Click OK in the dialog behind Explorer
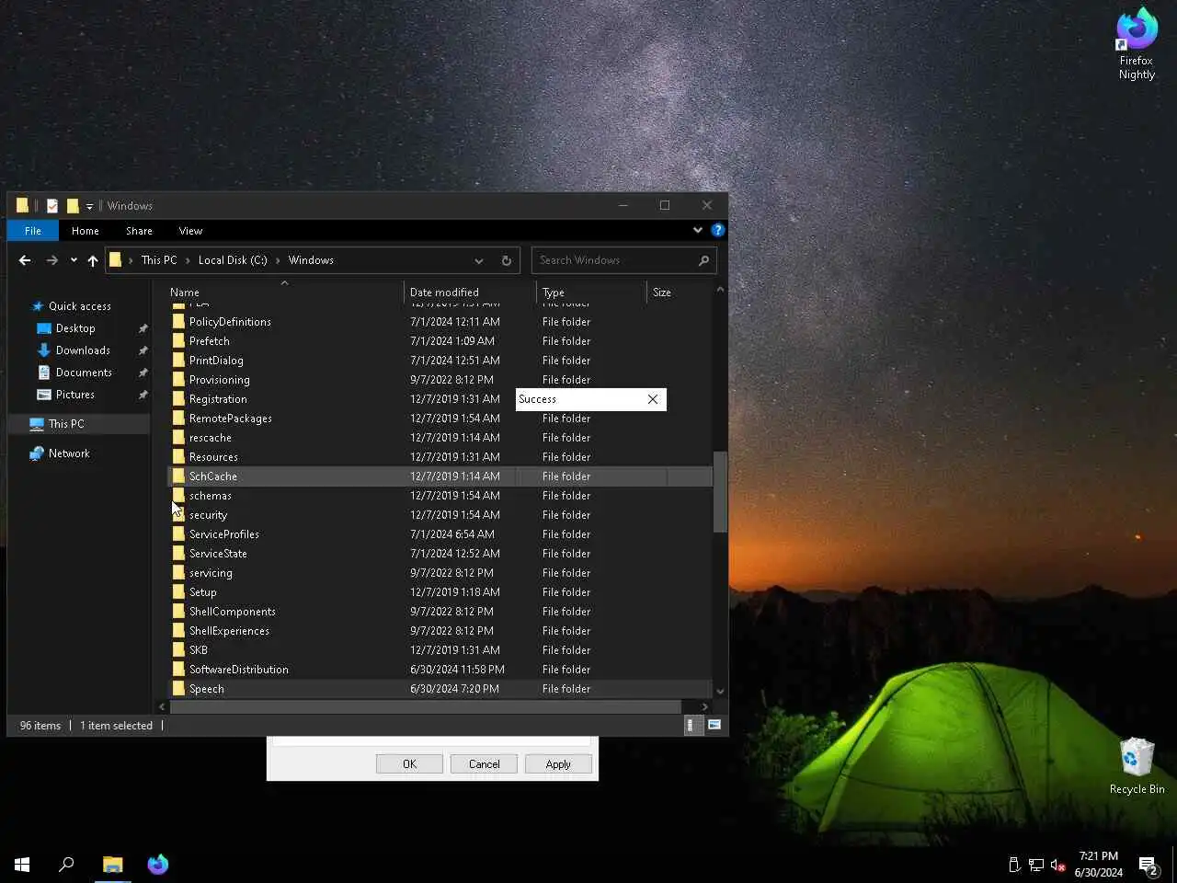1177x883 pixels. [x=409, y=764]
